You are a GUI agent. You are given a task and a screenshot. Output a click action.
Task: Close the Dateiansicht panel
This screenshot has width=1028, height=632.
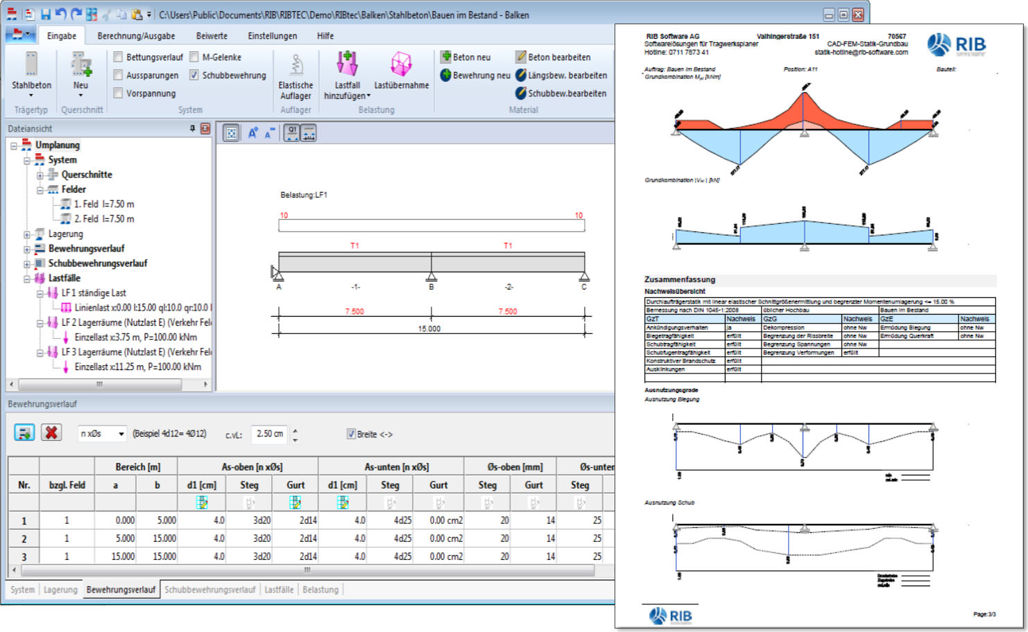[205, 128]
